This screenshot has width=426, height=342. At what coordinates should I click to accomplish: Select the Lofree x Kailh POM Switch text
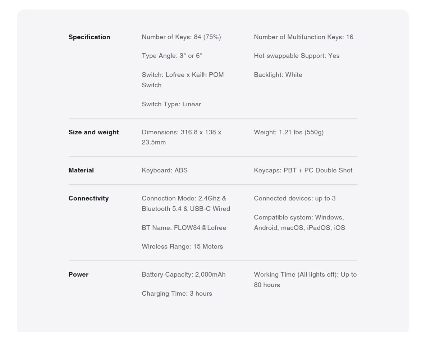pos(183,80)
